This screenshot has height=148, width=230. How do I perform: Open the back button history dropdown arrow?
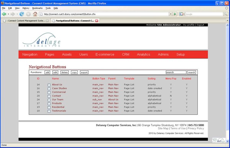8,14
